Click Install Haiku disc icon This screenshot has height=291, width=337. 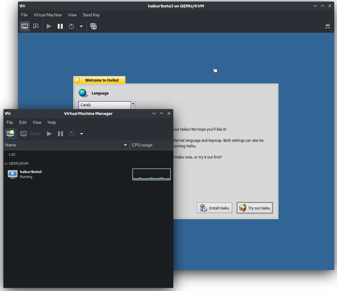(203, 208)
